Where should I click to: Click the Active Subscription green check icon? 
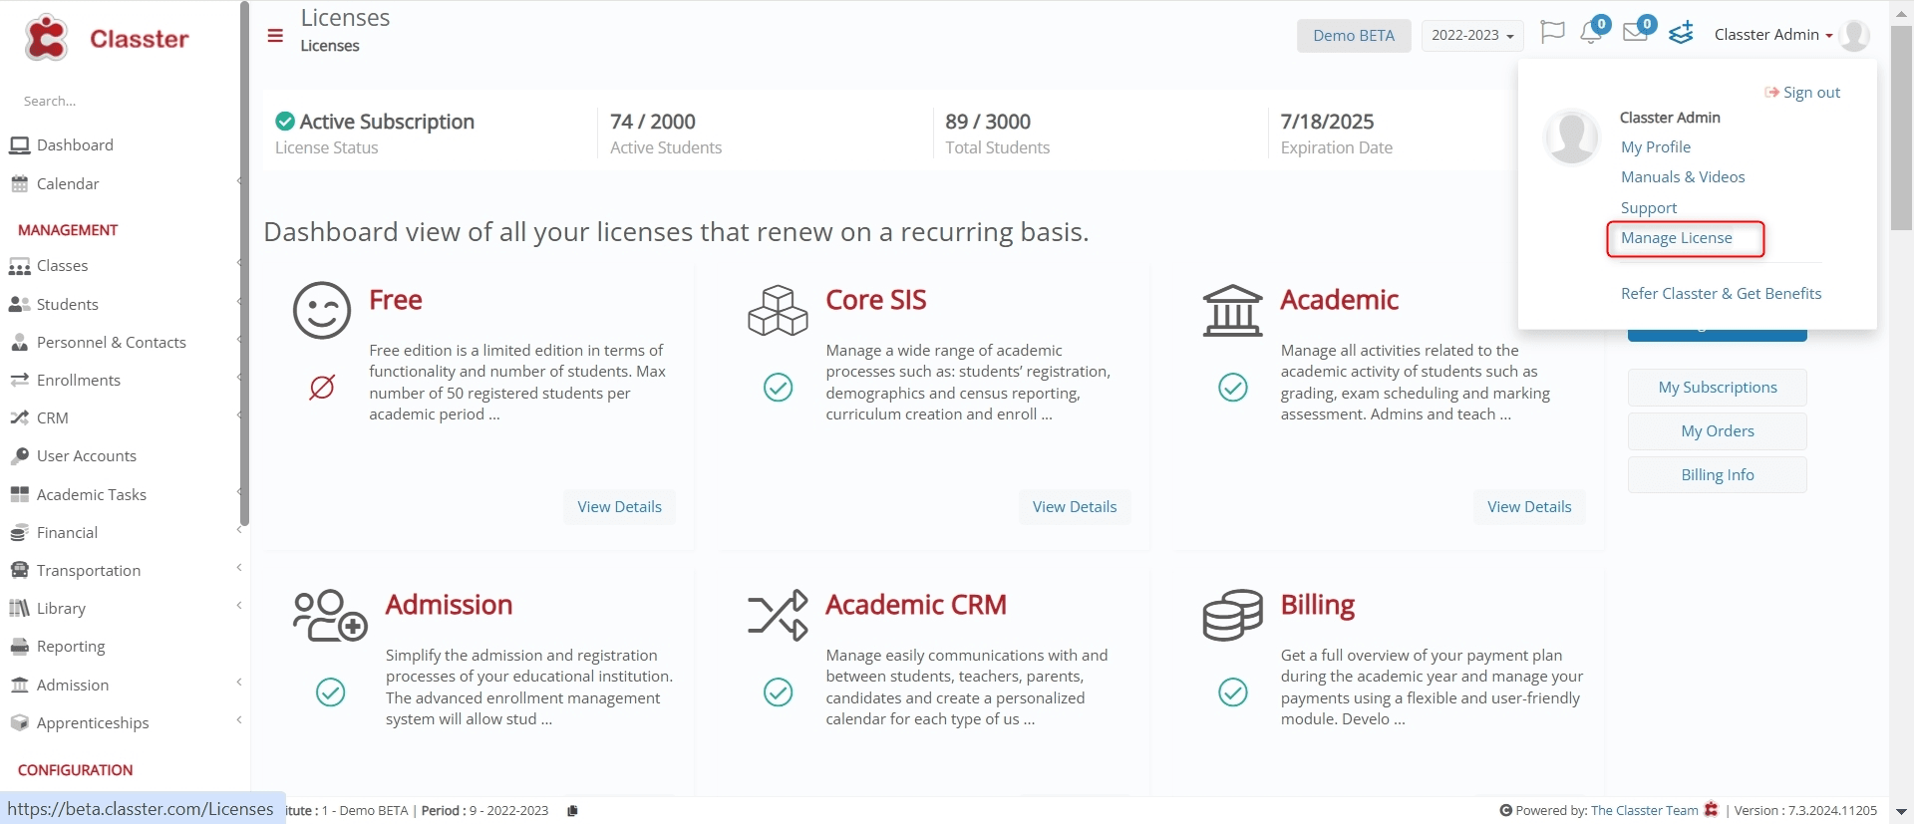pos(285,122)
